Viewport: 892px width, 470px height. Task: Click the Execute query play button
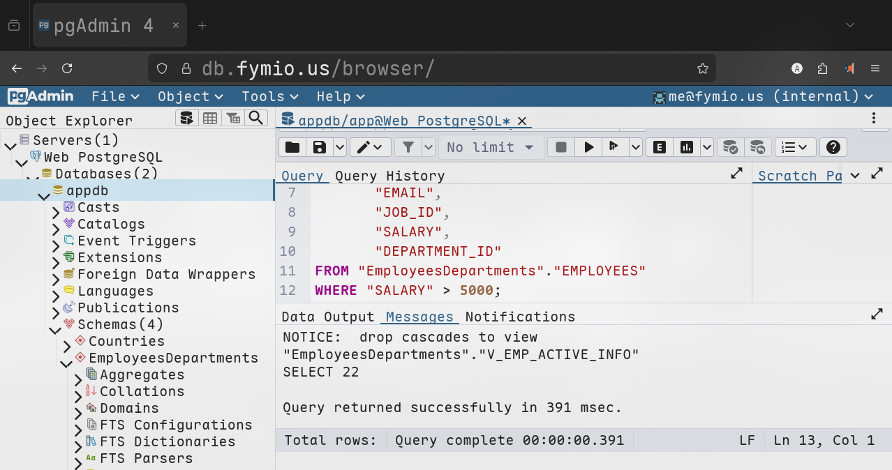[589, 147]
